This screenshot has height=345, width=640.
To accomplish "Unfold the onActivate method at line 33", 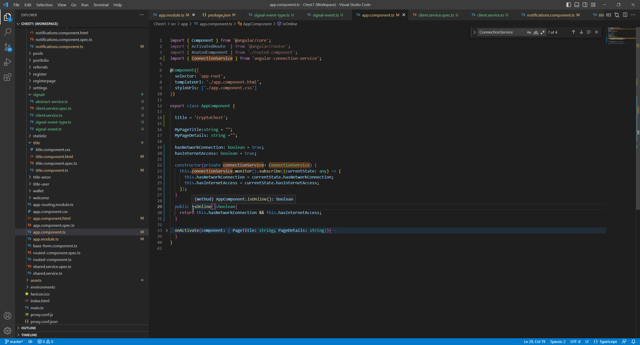I will click(167, 230).
